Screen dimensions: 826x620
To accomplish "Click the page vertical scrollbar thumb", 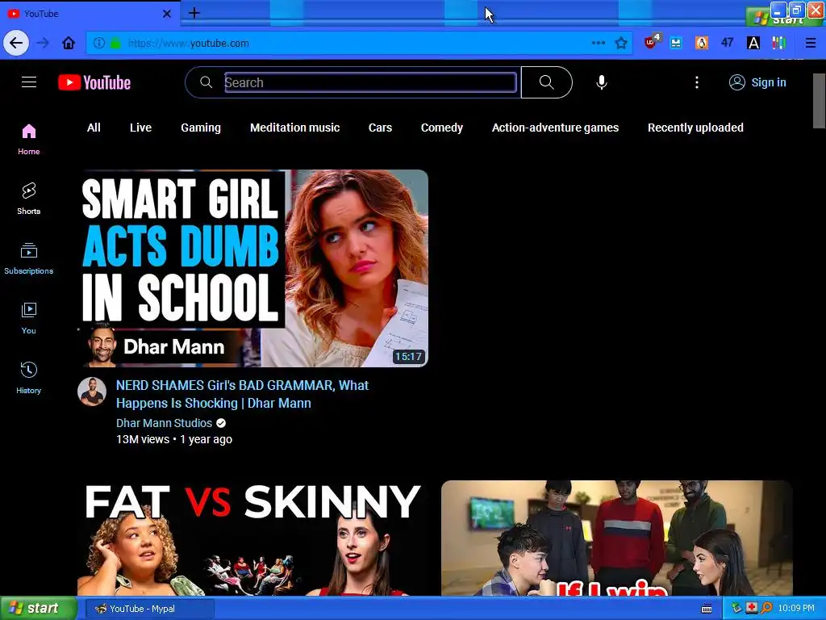I will (x=819, y=100).
